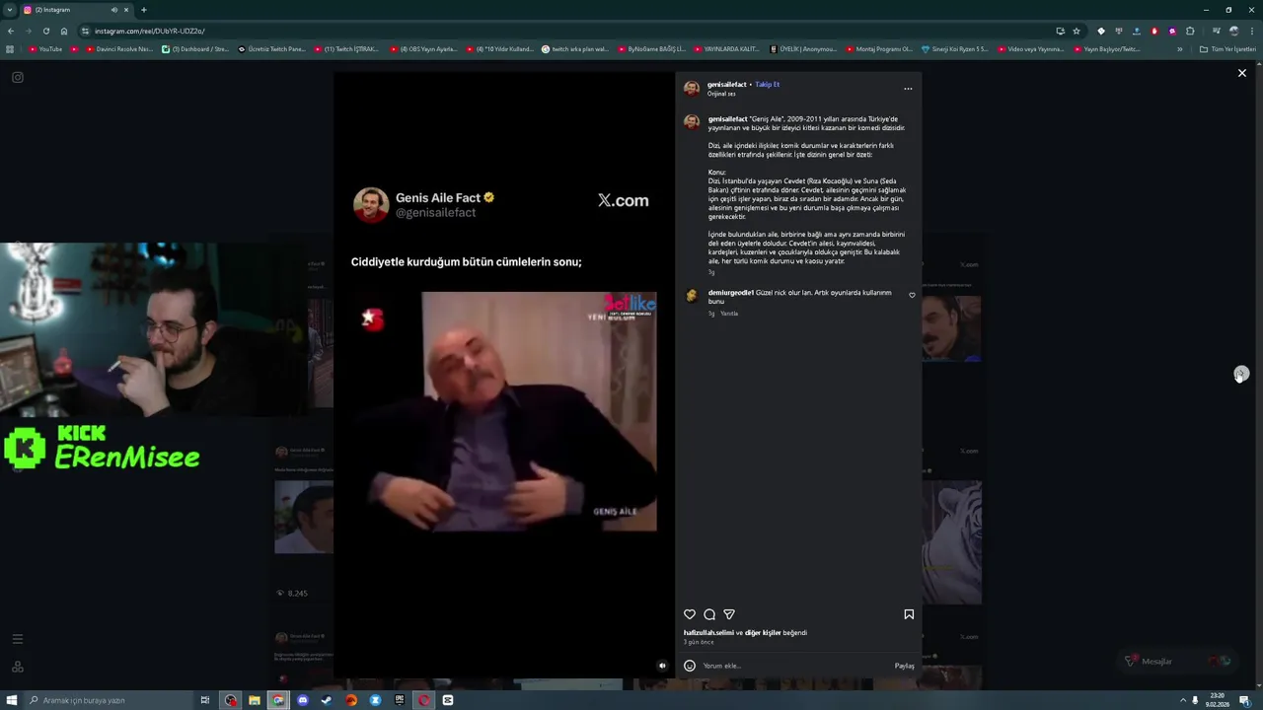
Task: Open Task View on the taskbar
Action: (x=205, y=700)
